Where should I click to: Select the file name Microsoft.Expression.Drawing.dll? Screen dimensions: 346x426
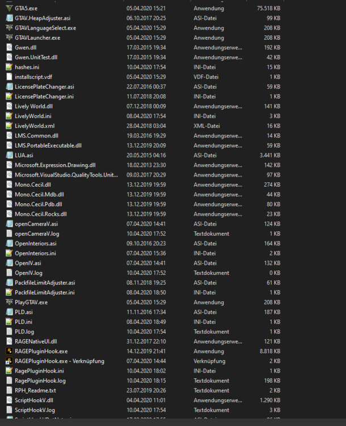point(55,165)
